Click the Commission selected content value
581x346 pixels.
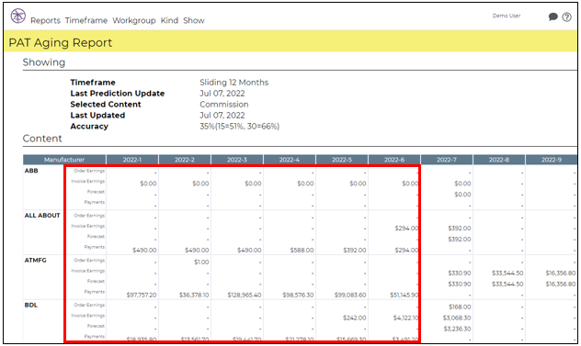224,105
